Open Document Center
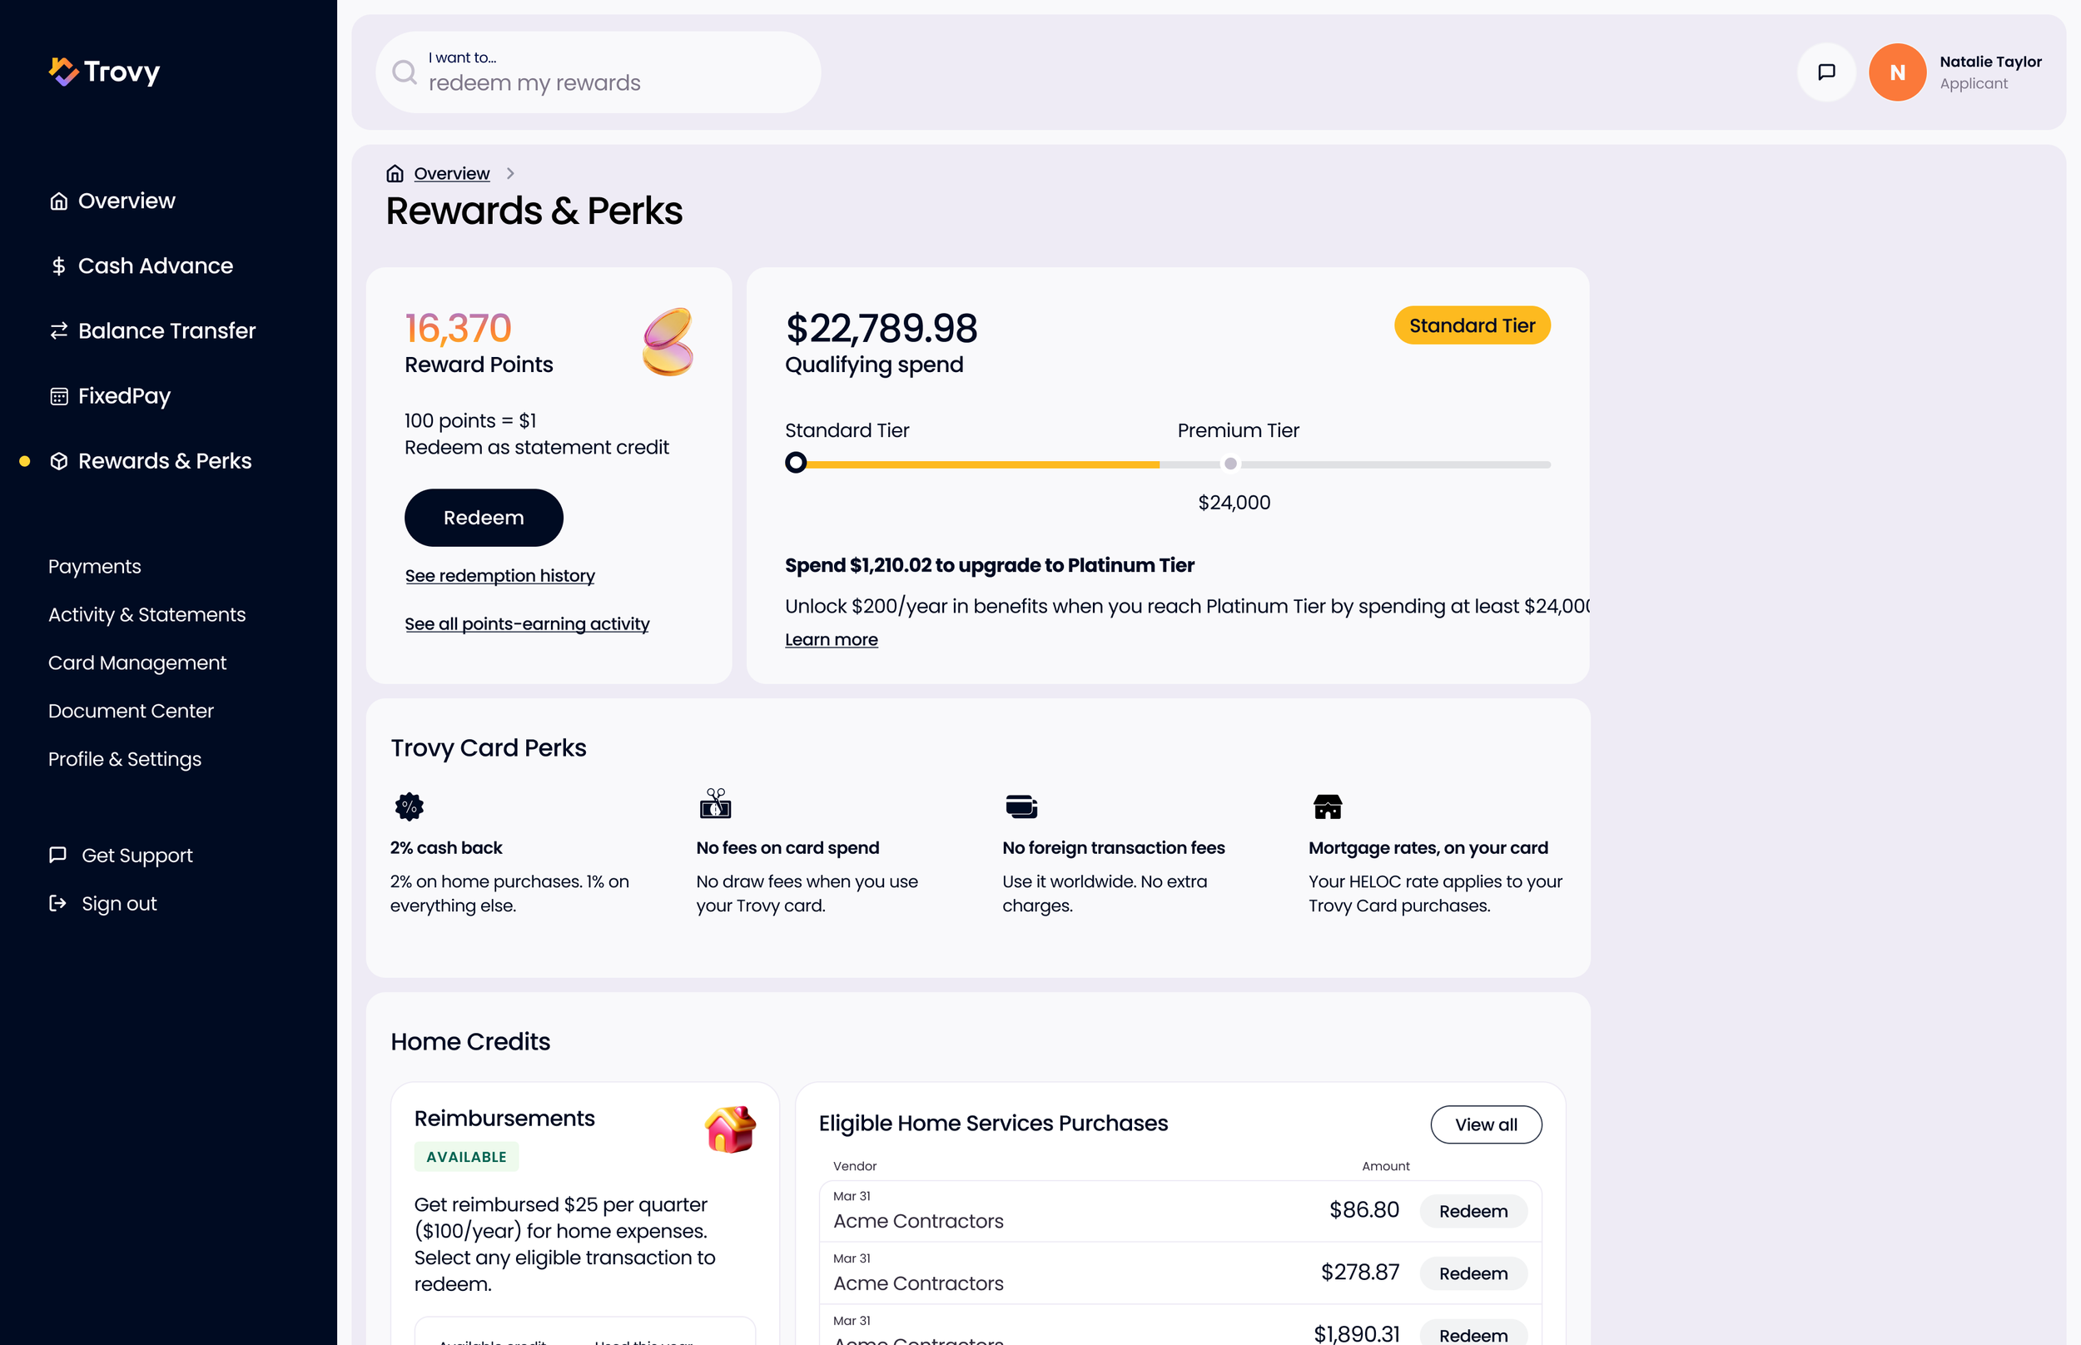The width and height of the screenshot is (2081, 1345). point(131,710)
